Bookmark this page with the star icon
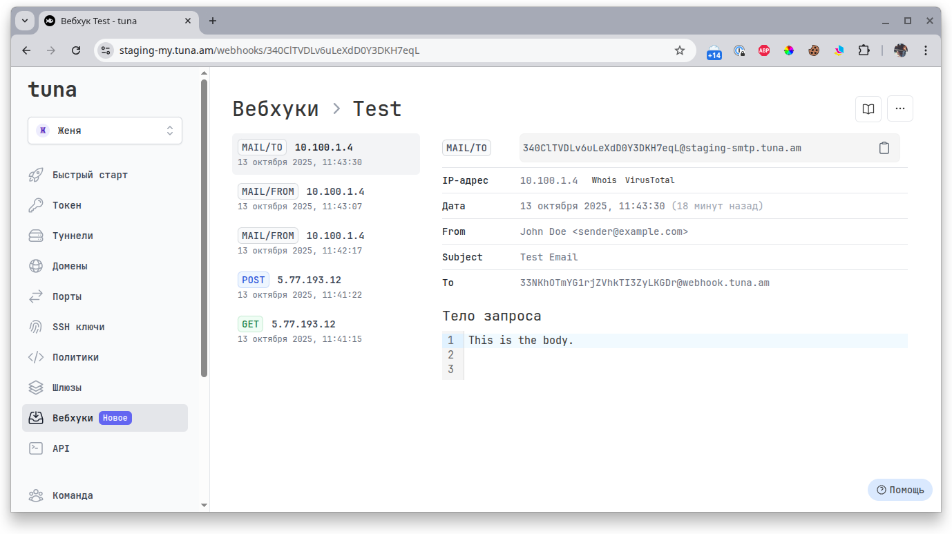 (x=679, y=50)
